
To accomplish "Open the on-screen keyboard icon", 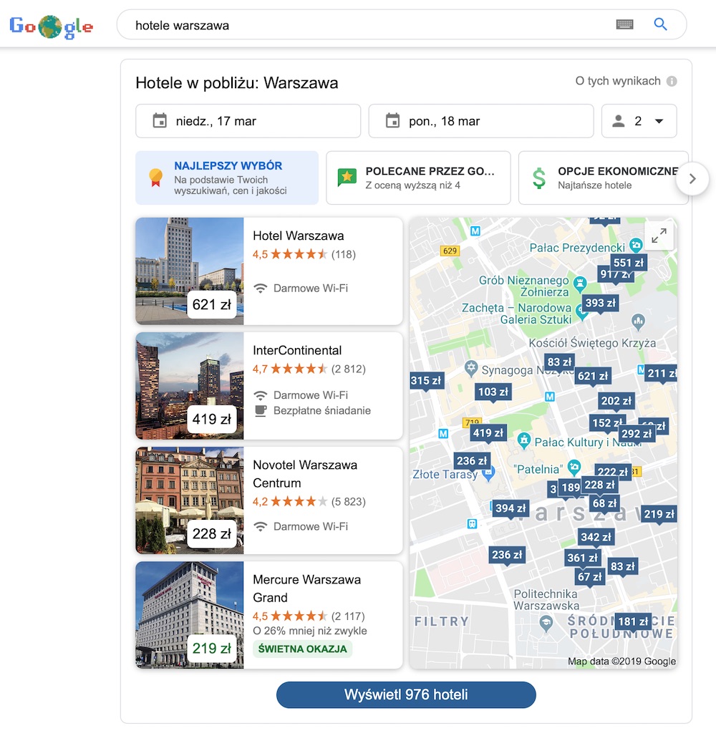I will coord(624,24).
